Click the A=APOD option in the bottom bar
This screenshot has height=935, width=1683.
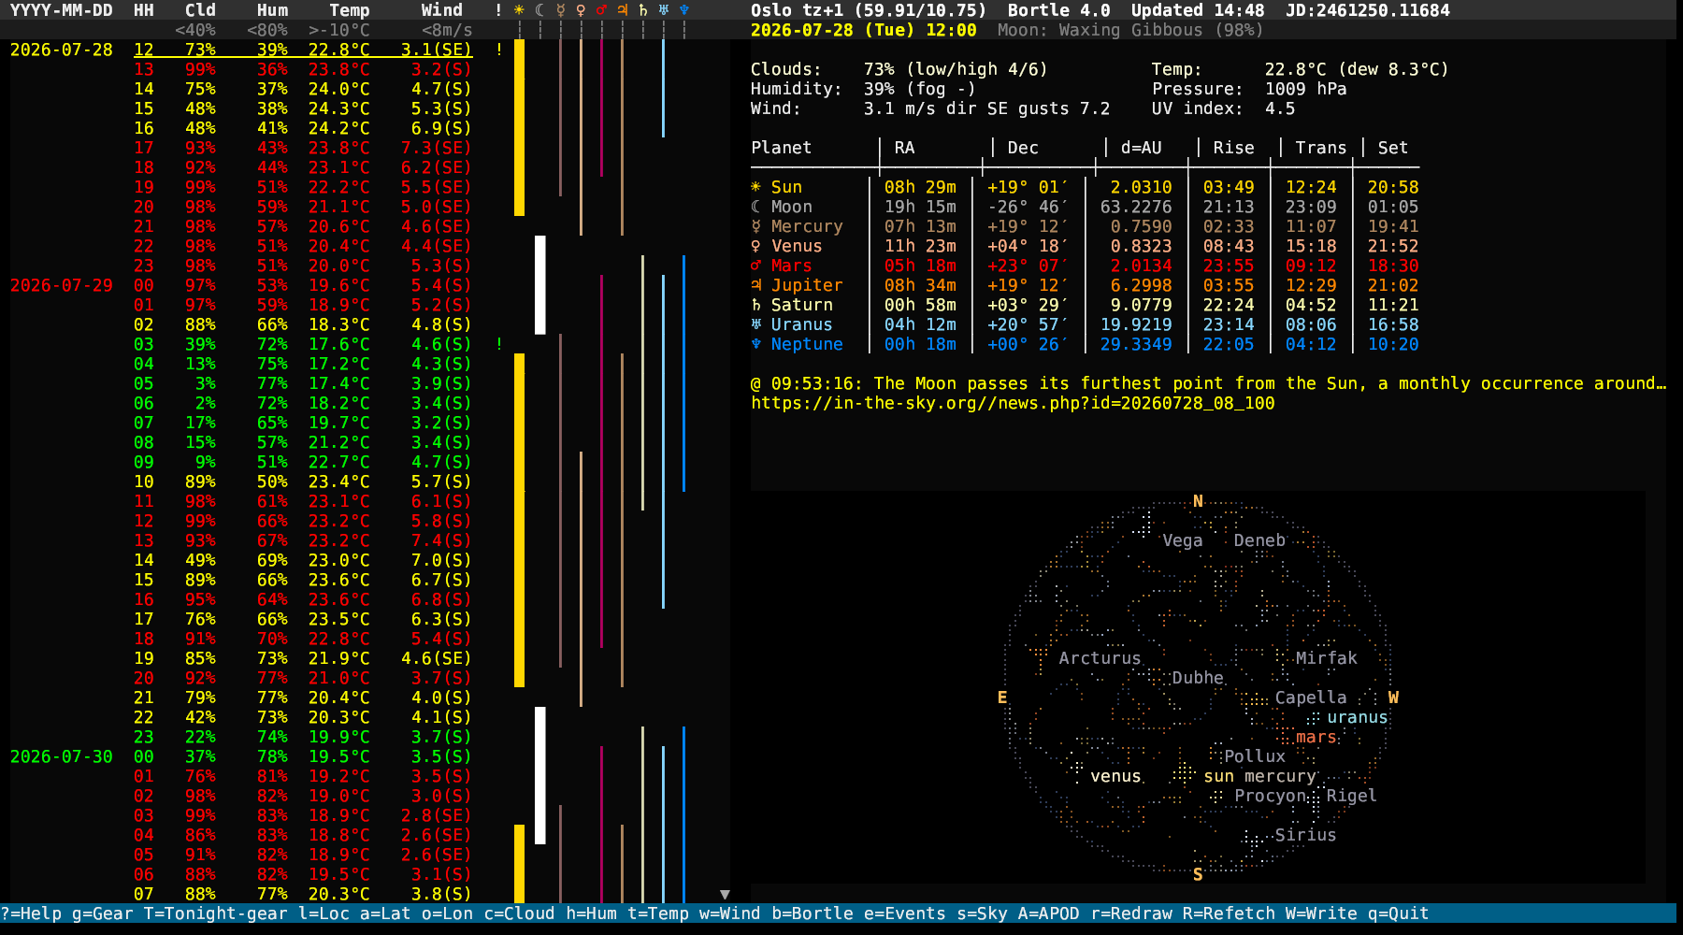tap(1048, 913)
